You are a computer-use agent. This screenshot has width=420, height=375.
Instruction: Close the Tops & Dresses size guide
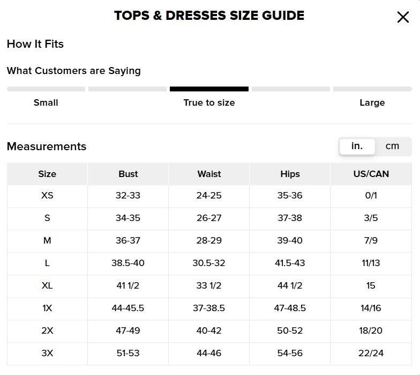click(403, 17)
